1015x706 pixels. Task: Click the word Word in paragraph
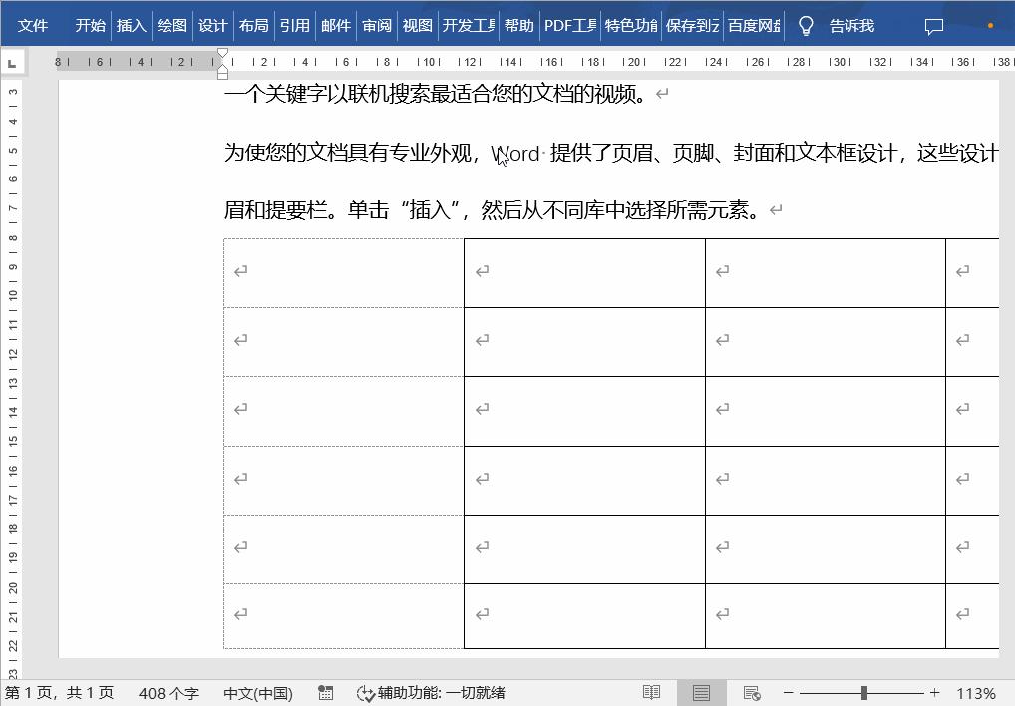tap(515, 154)
